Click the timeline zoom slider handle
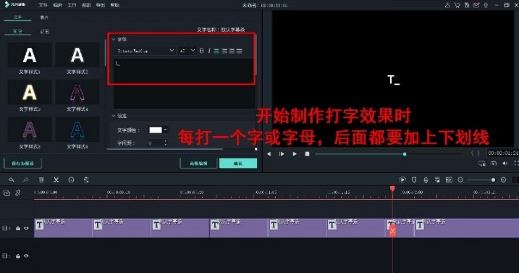 pyautogui.click(x=493, y=180)
